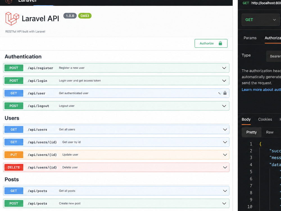Click the GET badge for /api/posts
Viewport: 281px width, 211px height.
(x=14, y=191)
